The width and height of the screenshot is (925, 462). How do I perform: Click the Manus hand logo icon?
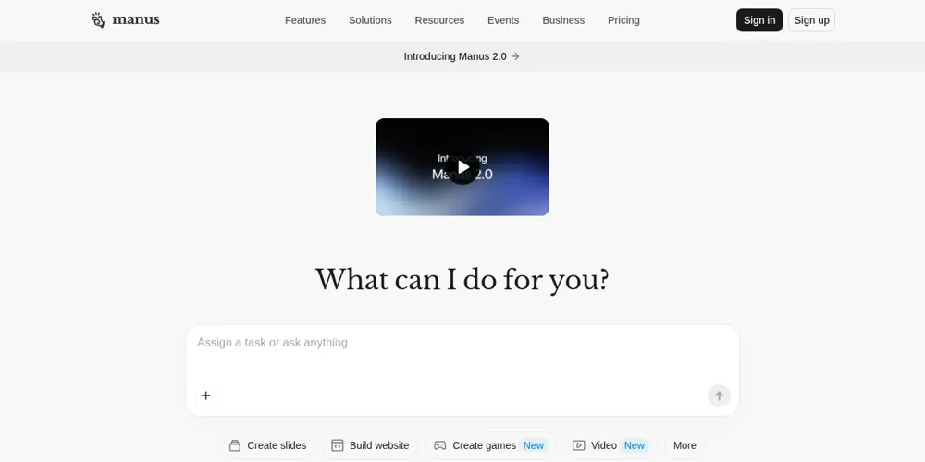[98, 20]
